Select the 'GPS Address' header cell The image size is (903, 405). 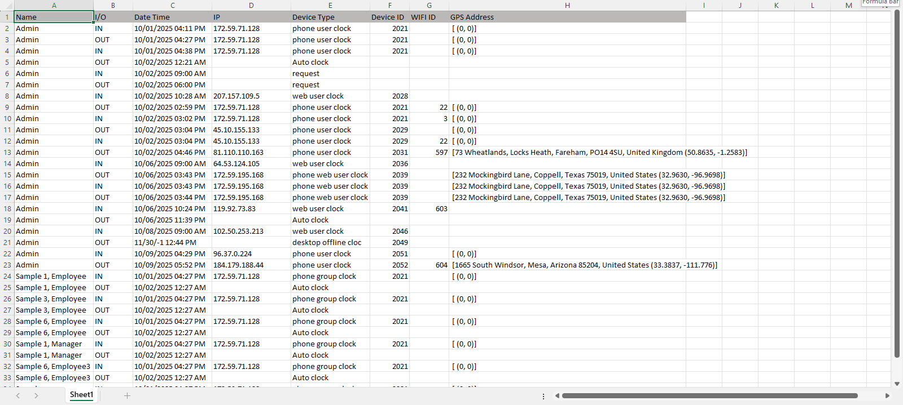click(567, 17)
